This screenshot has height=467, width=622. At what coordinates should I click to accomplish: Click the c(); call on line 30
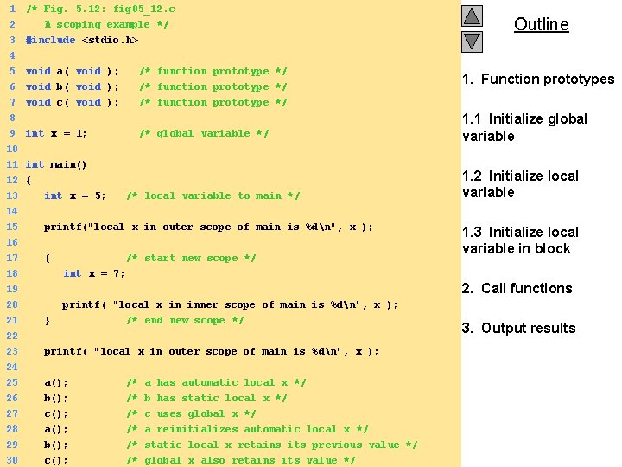56,460
